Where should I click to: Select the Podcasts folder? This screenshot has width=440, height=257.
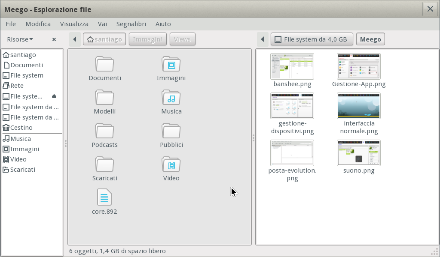coord(104,131)
